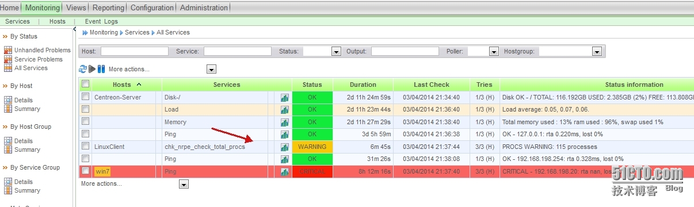This screenshot has width=694, height=207.
Task: Click the refresh icon above the table
Action: 83,69
